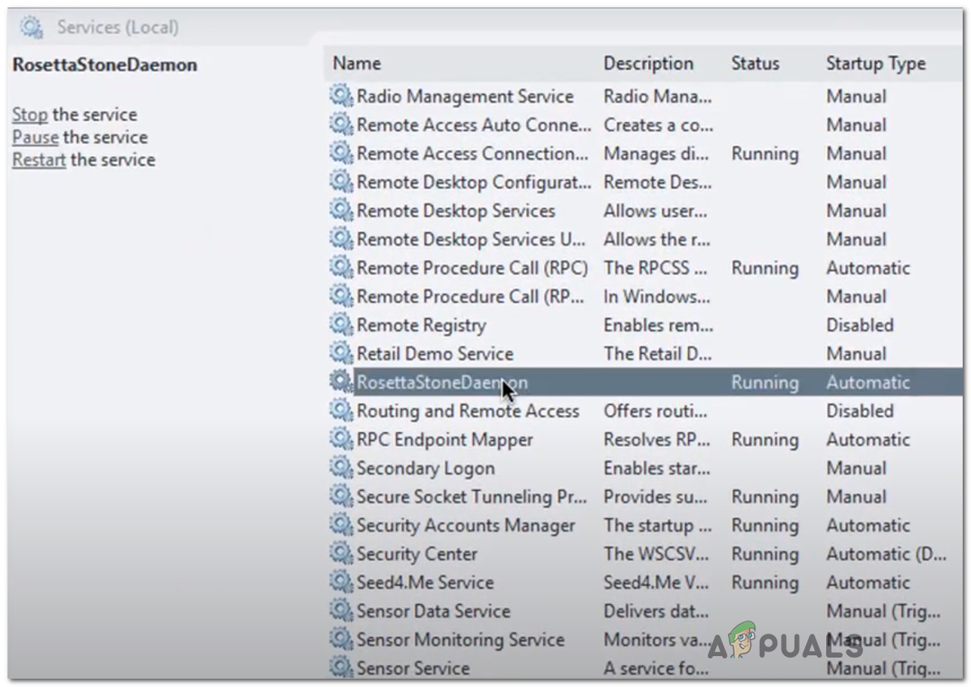
Task: Select the Radio Management Service row name
Action: 465,97
